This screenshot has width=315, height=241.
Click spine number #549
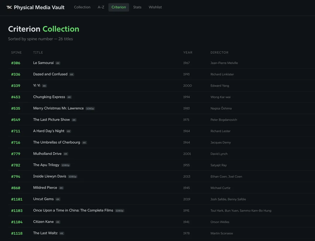point(16,120)
